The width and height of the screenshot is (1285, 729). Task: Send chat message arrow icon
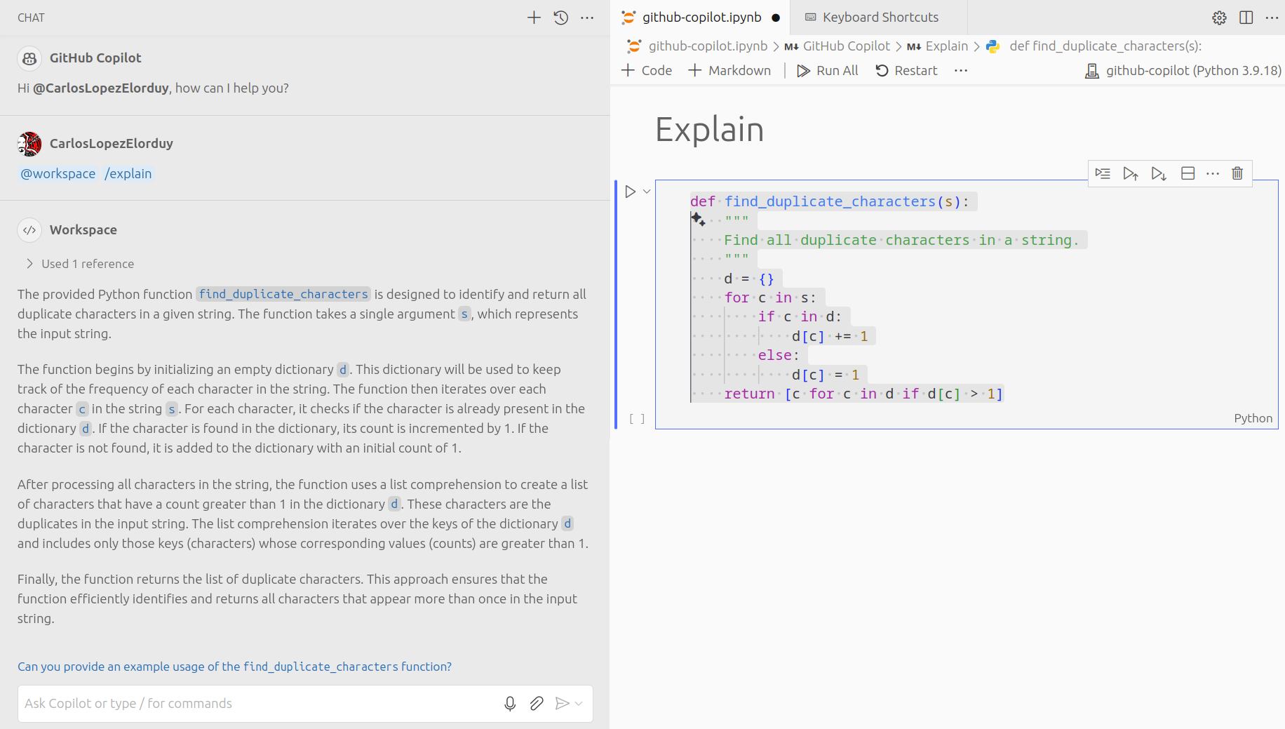point(562,703)
